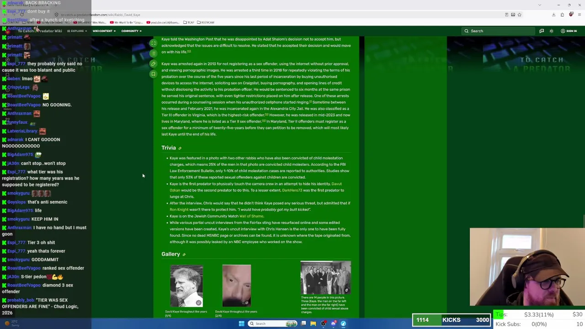Follow the Ron Knight link
The image size is (585, 329).
pyautogui.click(x=179, y=209)
